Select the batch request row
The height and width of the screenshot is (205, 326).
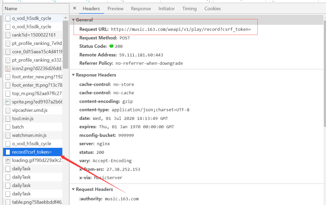[33, 127]
